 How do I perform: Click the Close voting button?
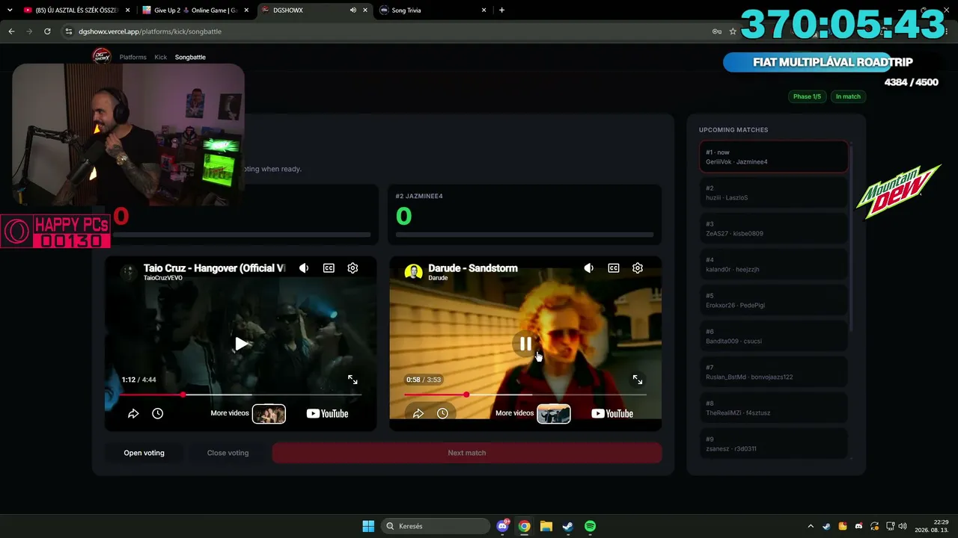(228, 453)
